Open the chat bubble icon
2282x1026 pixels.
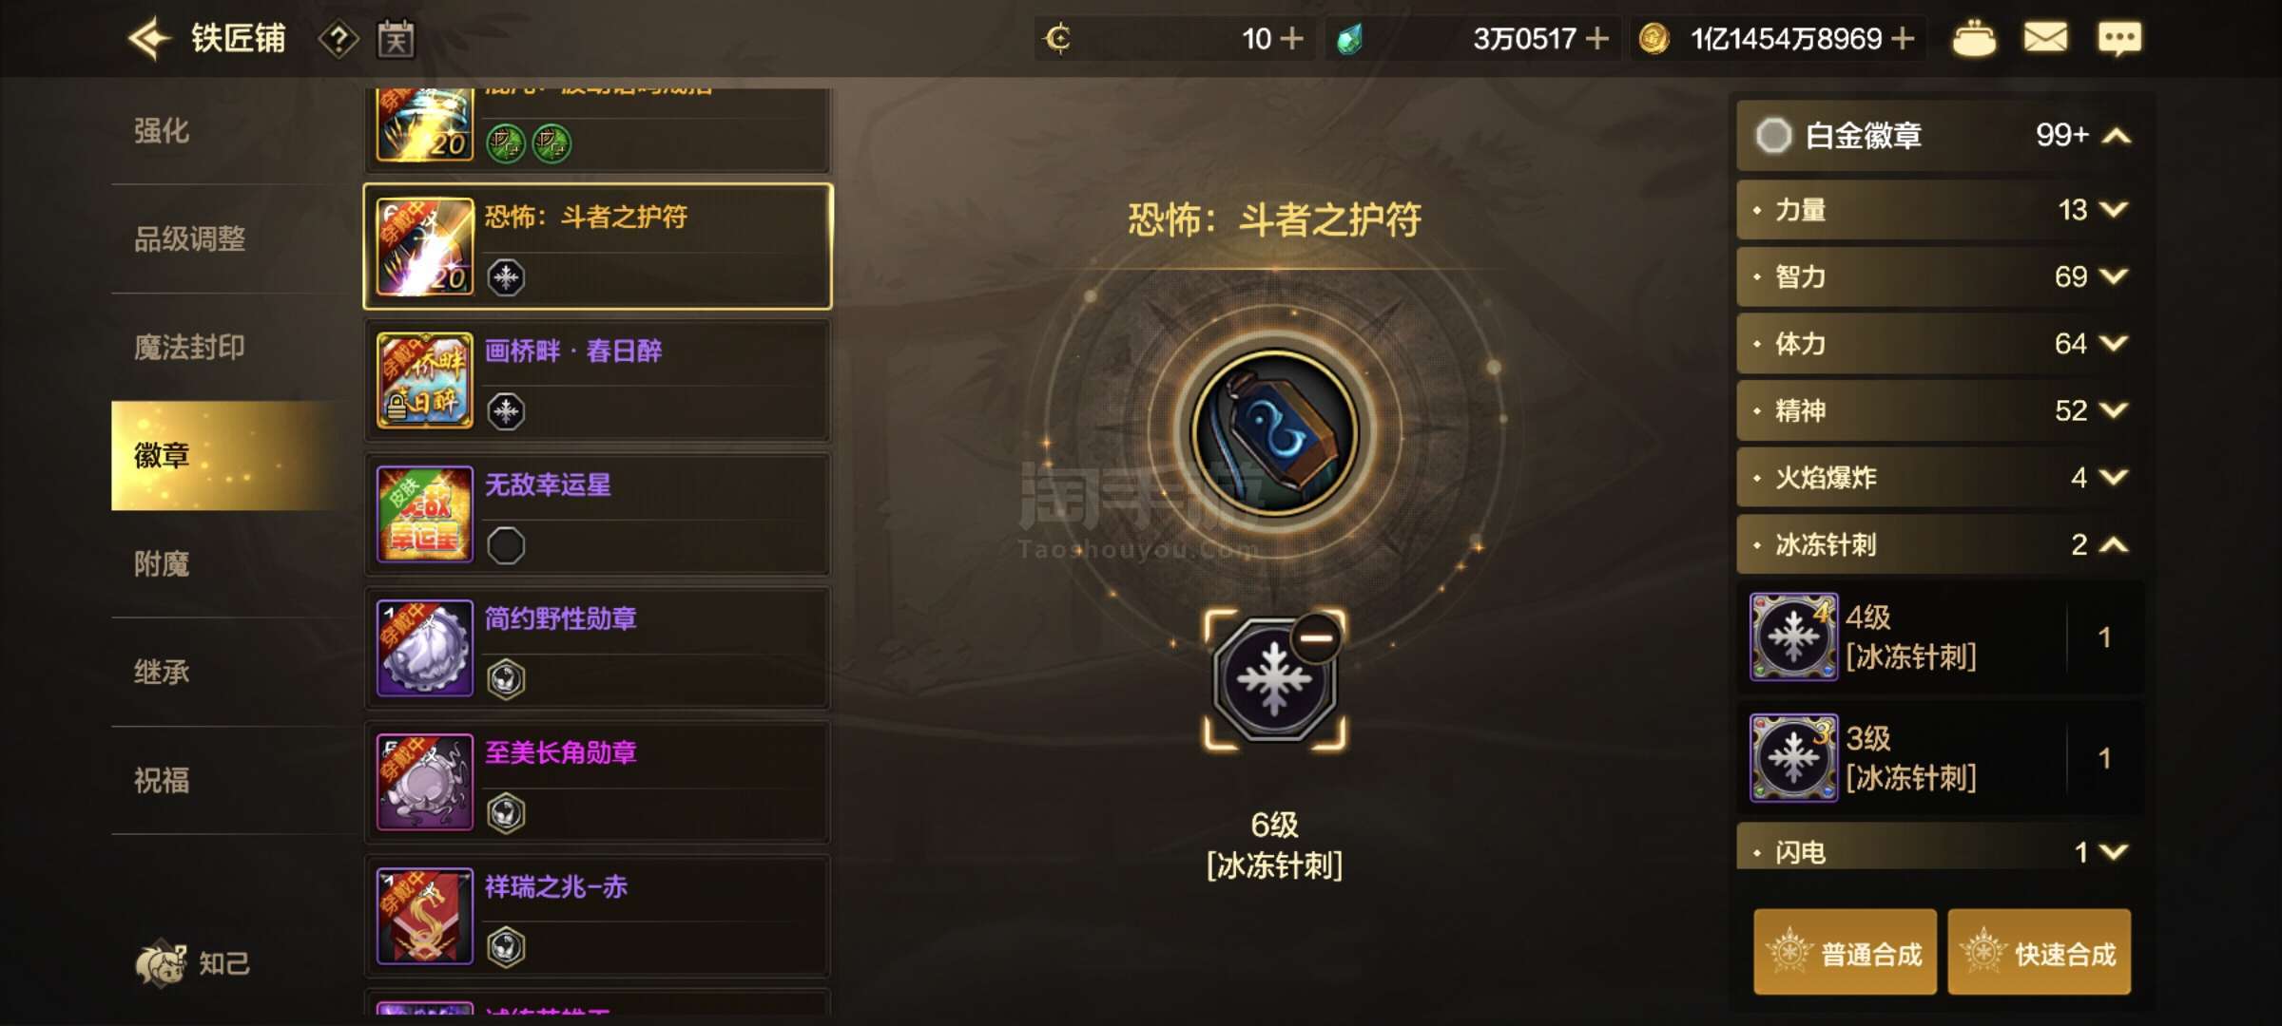(x=2119, y=39)
